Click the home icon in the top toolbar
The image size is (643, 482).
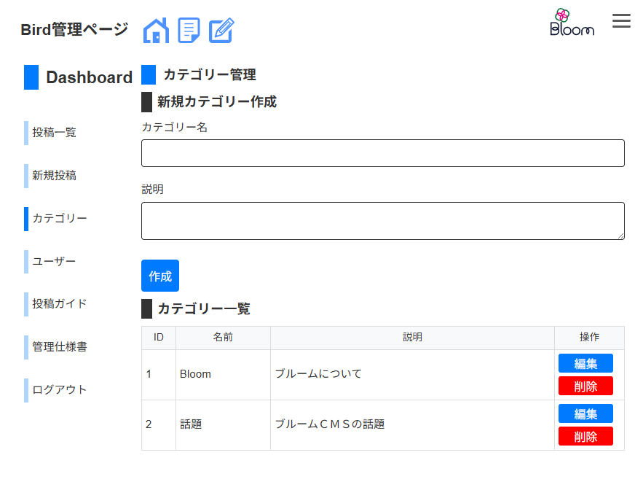click(155, 31)
